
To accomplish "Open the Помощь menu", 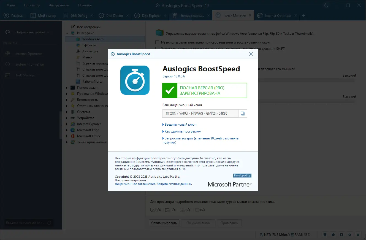I will tap(85, 5).
